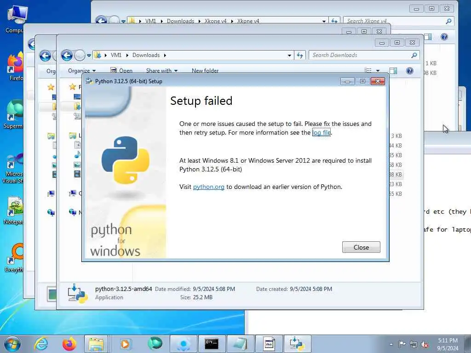Switch to Windows Explorer taskbar button
471x353 pixels.
click(x=96, y=344)
